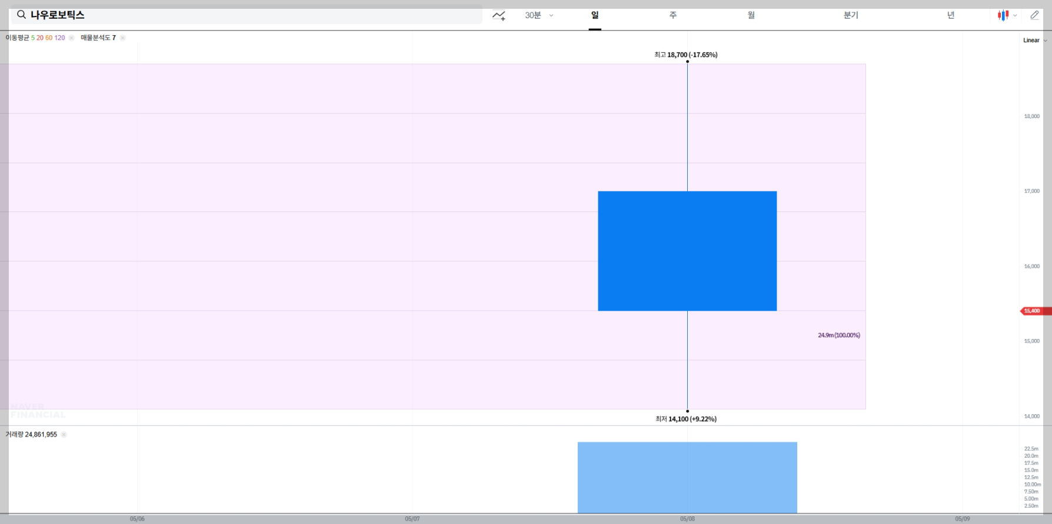Open the Linear scale dropdown
The image size is (1052, 524).
(1035, 41)
